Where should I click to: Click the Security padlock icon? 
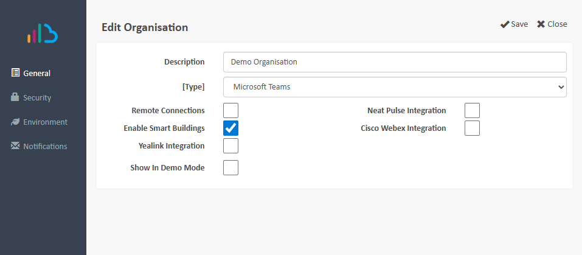click(x=16, y=97)
